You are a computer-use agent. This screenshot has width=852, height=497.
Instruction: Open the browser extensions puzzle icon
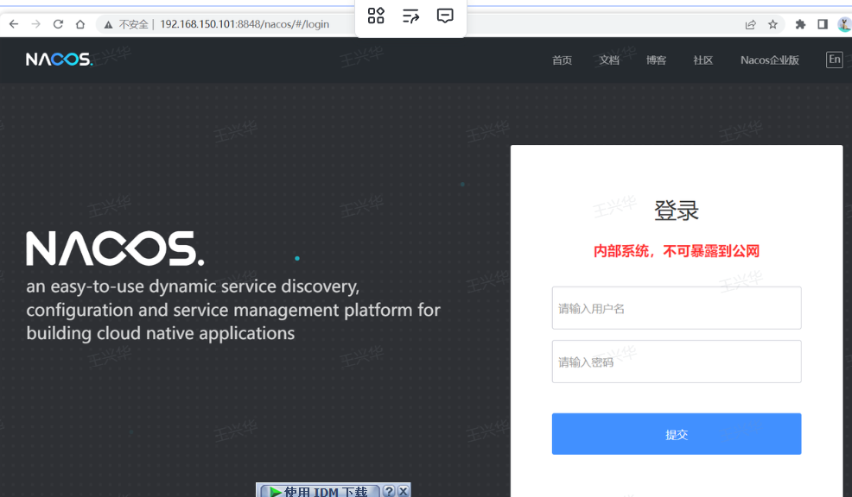coord(800,24)
